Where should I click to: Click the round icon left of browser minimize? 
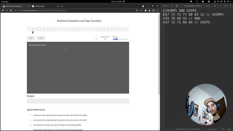click(143, 6)
